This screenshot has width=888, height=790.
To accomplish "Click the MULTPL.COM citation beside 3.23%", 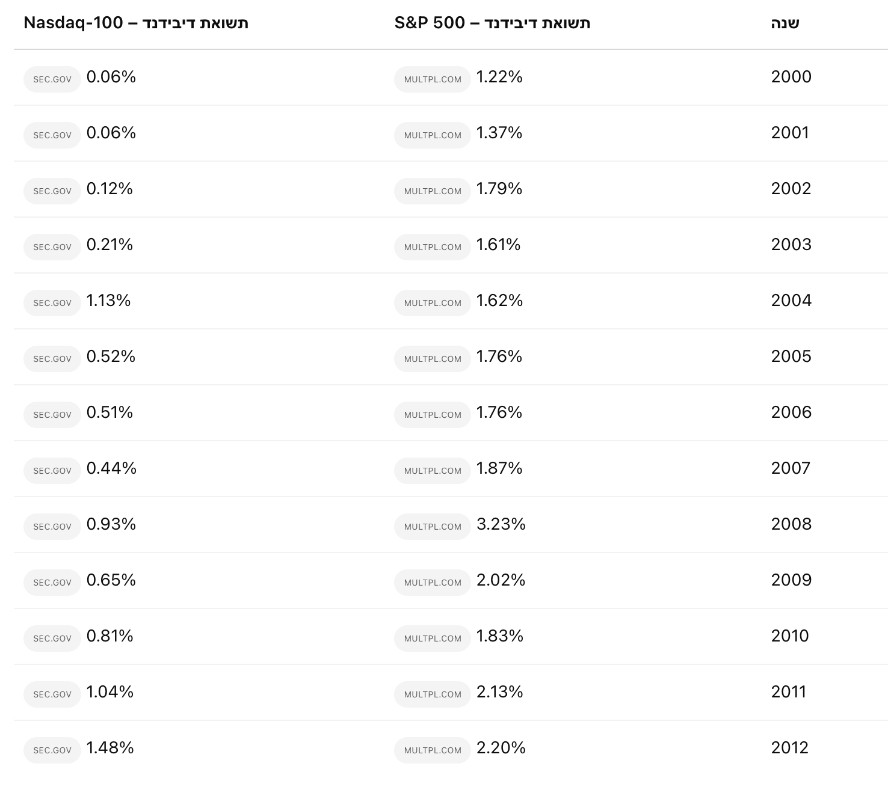I will click(433, 527).
